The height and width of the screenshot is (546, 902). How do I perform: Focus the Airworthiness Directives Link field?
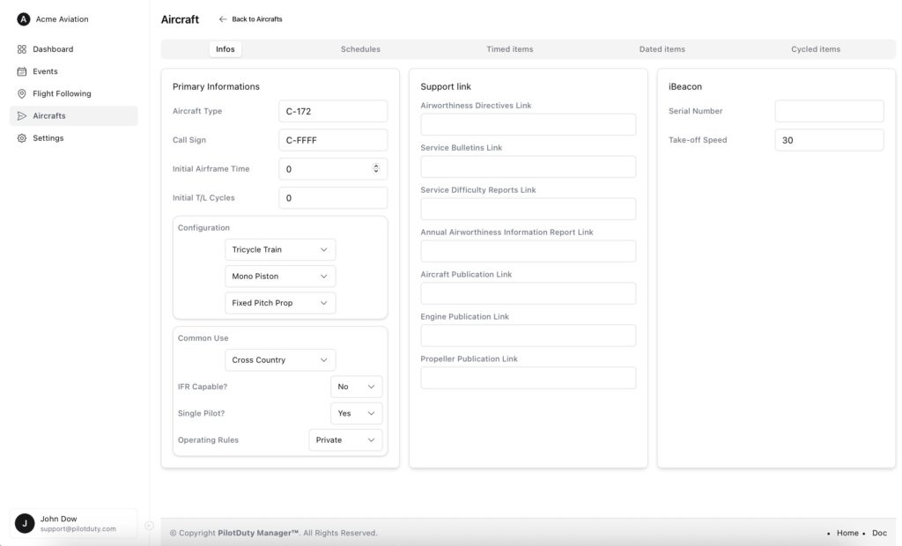click(528, 124)
